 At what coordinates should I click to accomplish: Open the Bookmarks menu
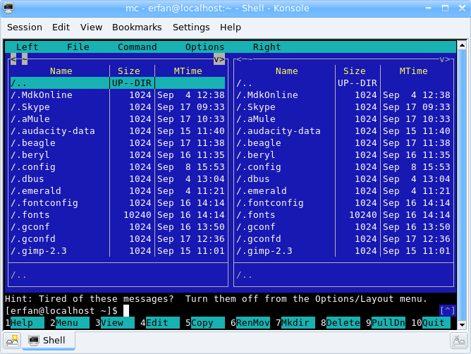(x=137, y=28)
